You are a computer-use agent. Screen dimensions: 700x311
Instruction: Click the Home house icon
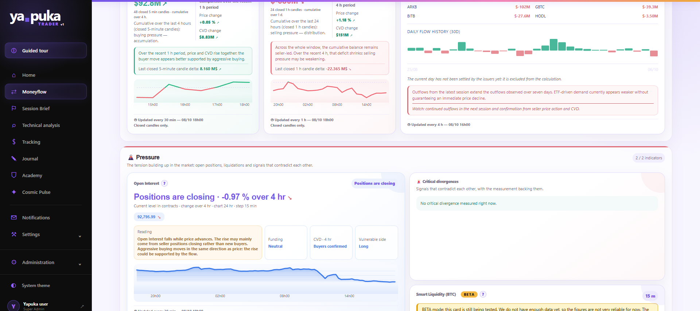pos(14,75)
